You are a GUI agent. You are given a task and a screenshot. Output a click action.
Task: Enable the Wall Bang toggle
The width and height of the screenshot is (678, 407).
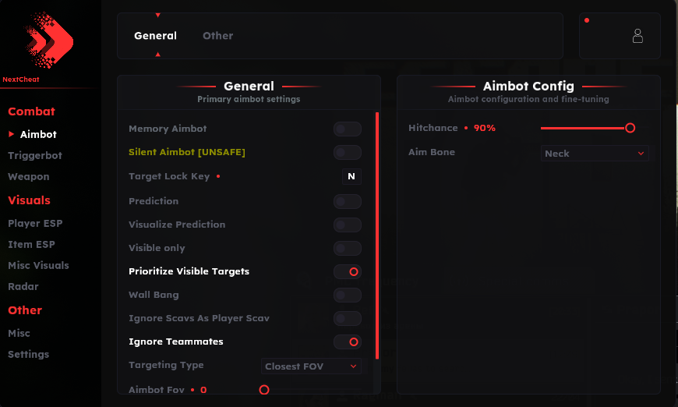click(x=347, y=295)
